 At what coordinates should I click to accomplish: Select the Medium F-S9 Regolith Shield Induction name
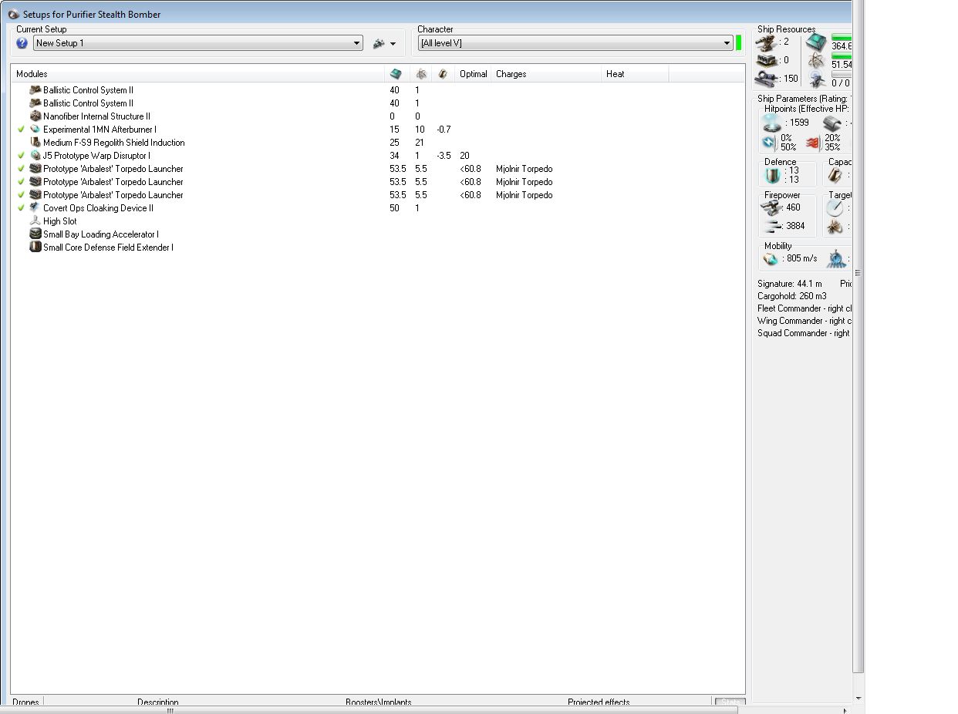(114, 143)
